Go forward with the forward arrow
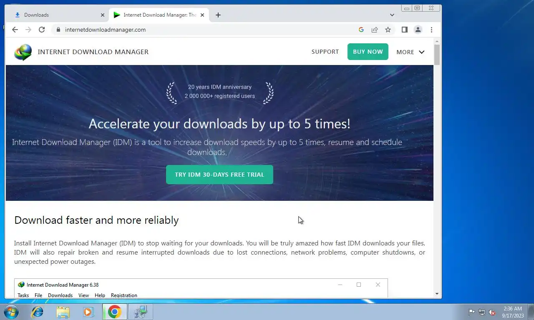Screen dimensions: 534x320 [28, 30]
